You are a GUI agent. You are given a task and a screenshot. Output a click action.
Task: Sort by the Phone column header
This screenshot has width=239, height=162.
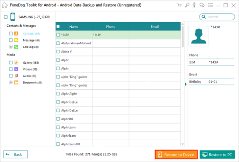110,27
